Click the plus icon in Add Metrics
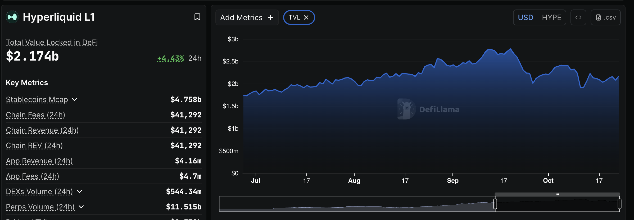Screen dimensions: 634x220 270,17
